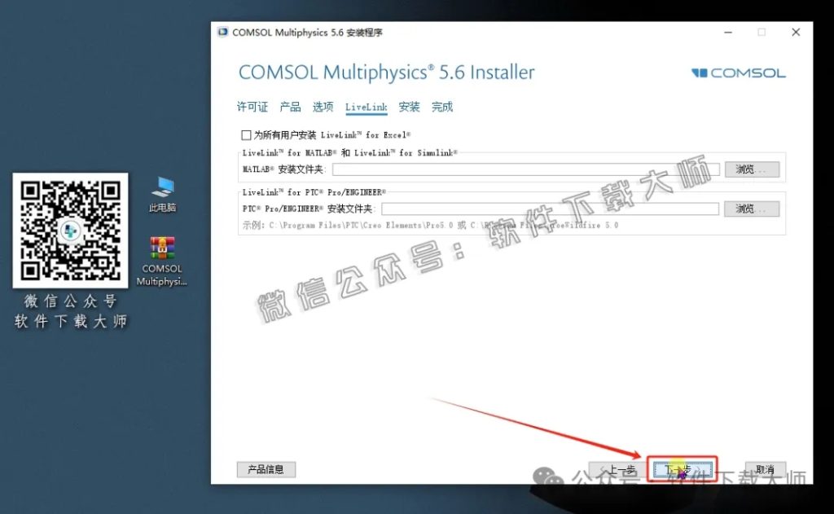Select the LiveLink tab

coord(366,106)
